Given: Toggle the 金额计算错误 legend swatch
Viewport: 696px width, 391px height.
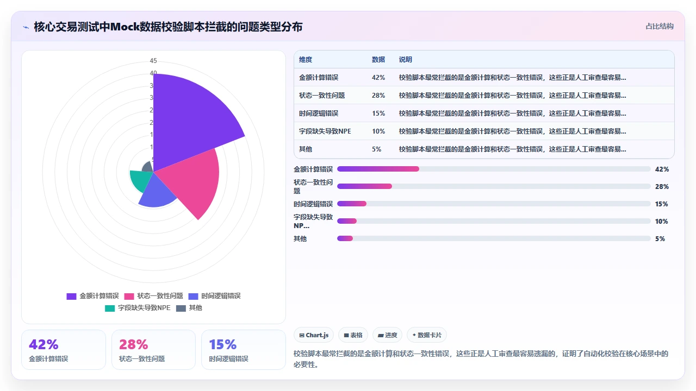Looking at the screenshot, I should 71,296.
